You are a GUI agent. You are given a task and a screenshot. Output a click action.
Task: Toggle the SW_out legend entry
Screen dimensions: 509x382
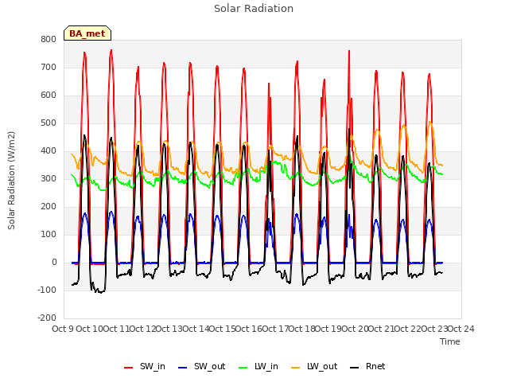tap(201, 367)
